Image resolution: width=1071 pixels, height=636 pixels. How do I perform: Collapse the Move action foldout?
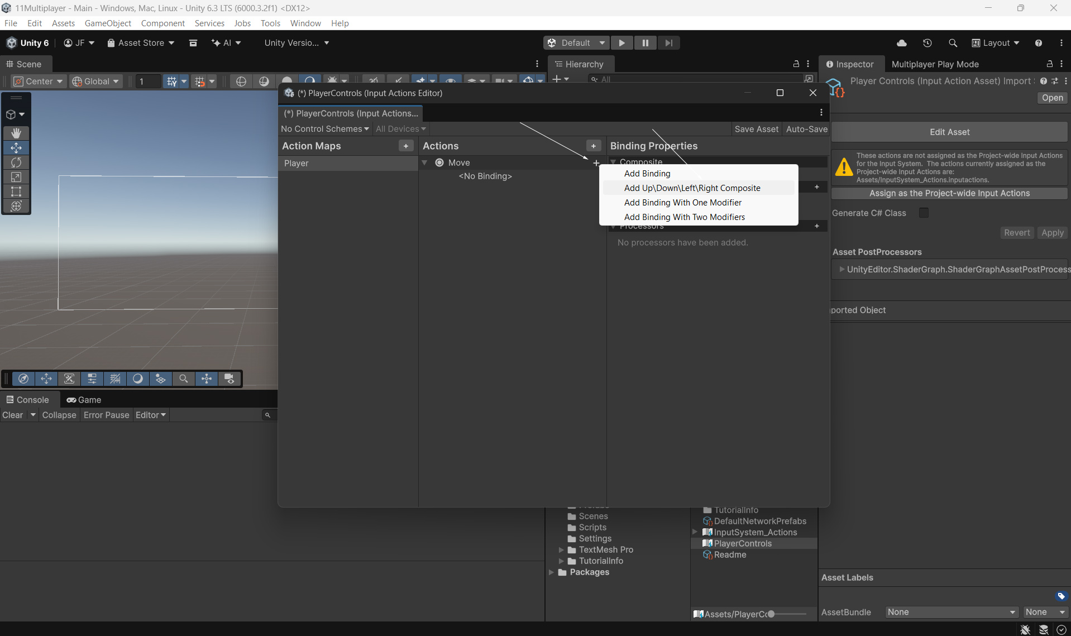pyautogui.click(x=424, y=162)
